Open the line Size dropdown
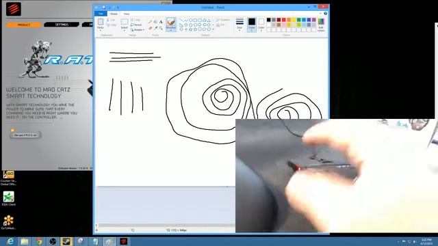This screenshot has width=438, height=246. click(240, 25)
